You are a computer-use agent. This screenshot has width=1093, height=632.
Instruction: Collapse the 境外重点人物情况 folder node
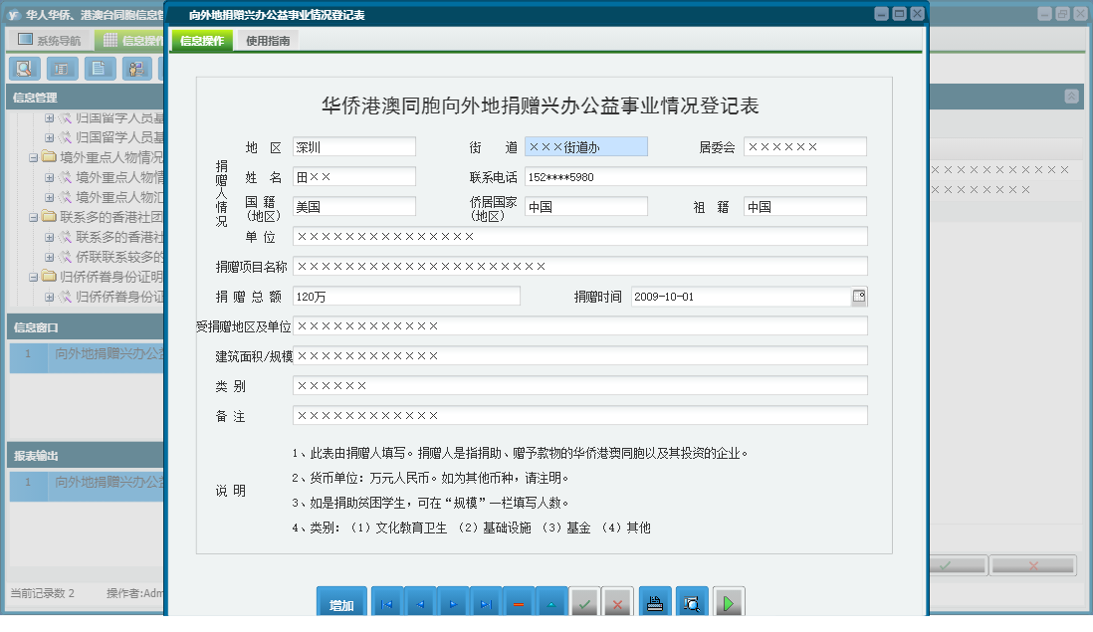[x=33, y=157]
